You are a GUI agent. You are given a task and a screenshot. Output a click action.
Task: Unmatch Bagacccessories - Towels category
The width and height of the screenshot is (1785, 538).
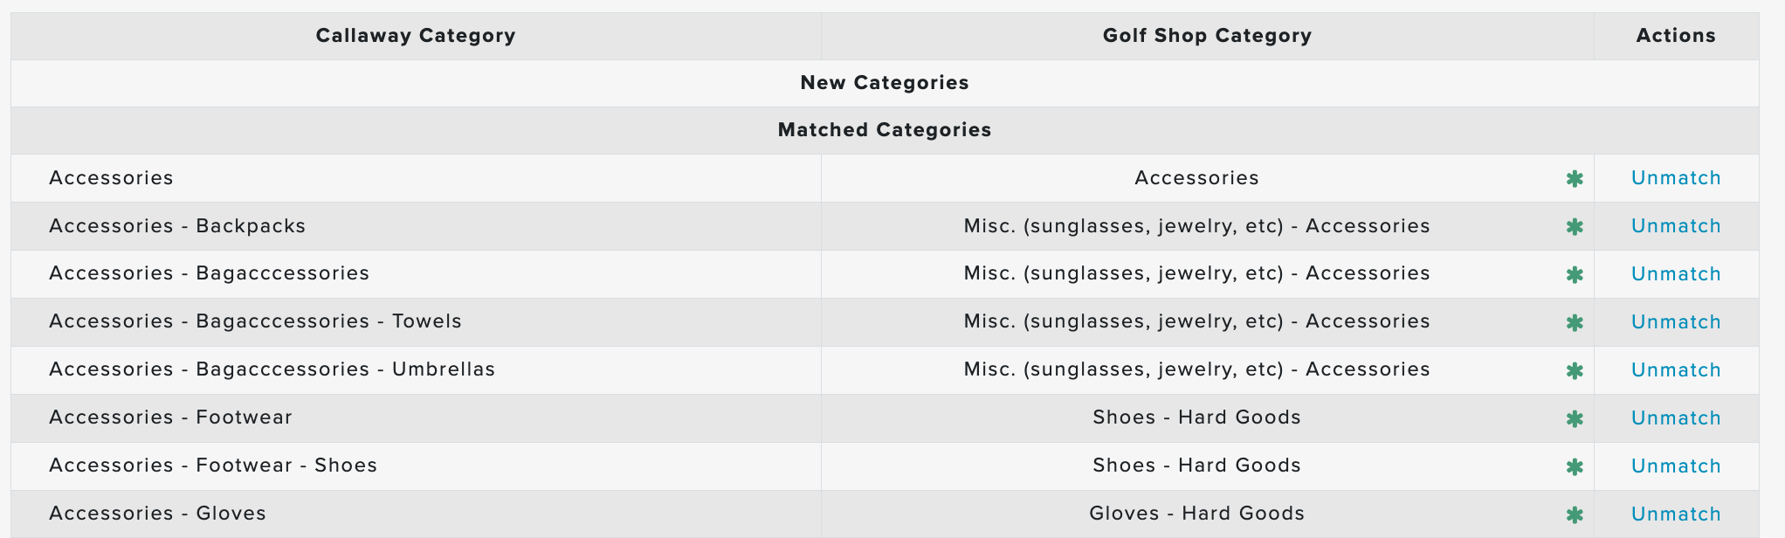pyautogui.click(x=1676, y=322)
